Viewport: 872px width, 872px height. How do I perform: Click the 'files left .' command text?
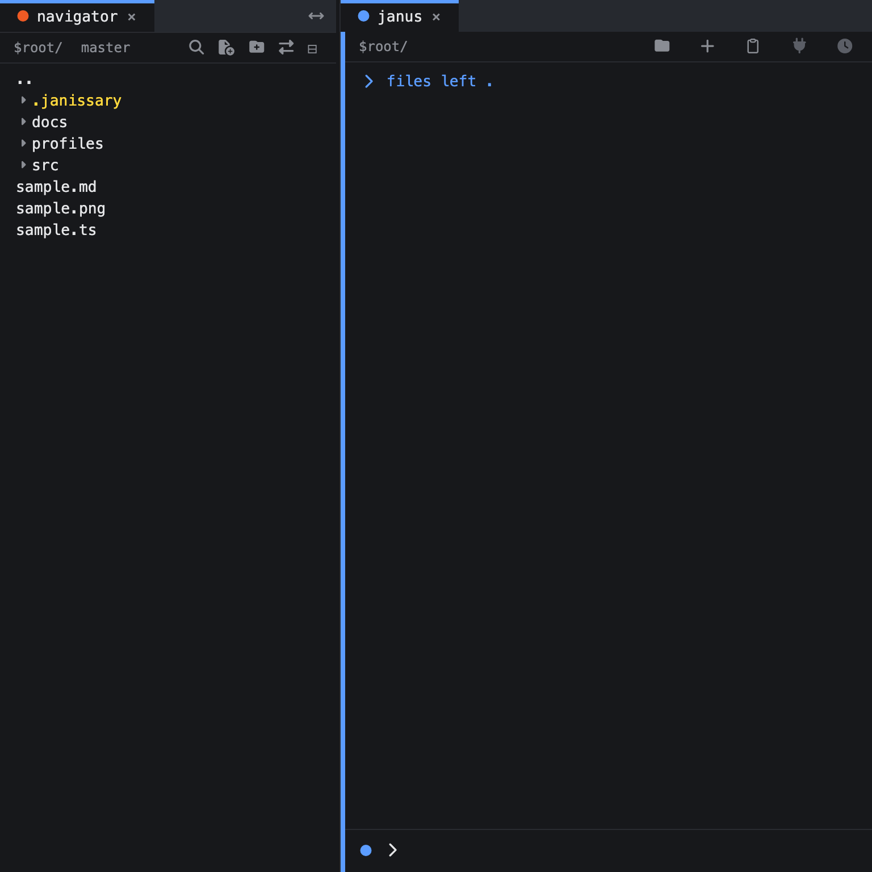[x=439, y=81]
